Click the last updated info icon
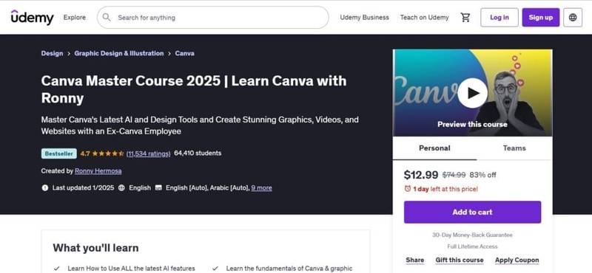Viewport: 592px width, 273px height. point(45,187)
